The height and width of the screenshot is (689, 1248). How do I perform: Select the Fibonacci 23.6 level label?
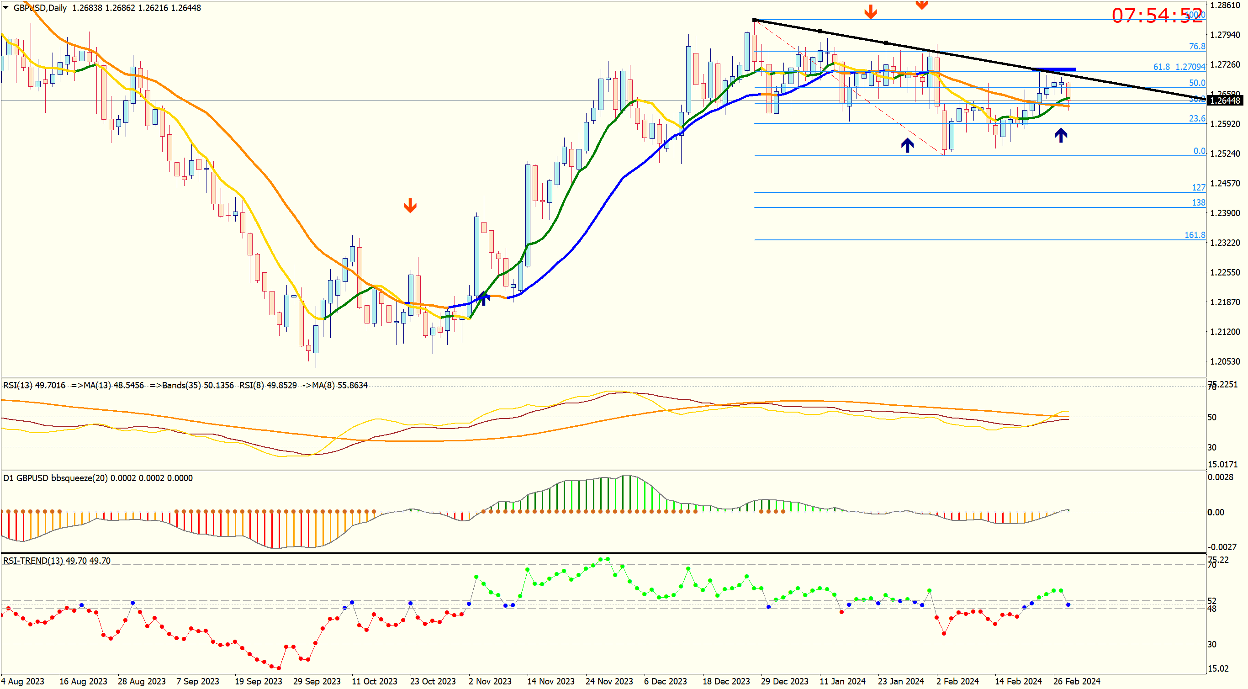pos(1197,118)
